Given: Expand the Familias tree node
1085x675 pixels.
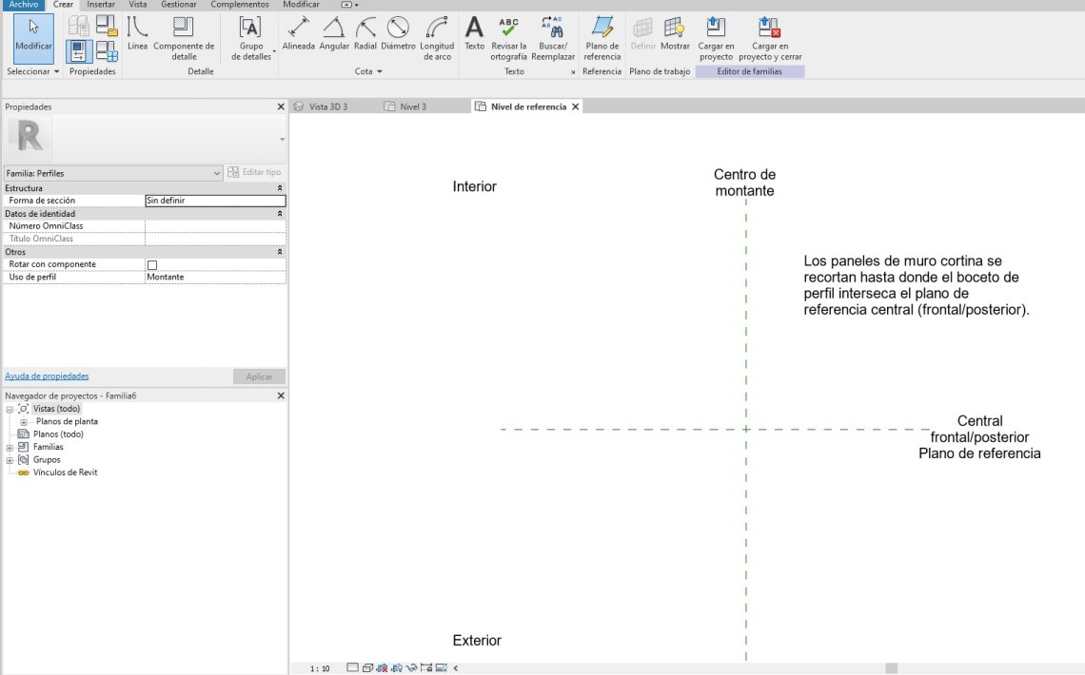Looking at the screenshot, I should (10, 447).
